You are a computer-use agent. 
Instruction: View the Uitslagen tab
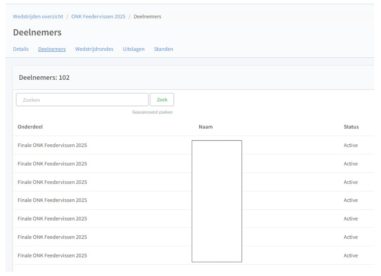[133, 49]
